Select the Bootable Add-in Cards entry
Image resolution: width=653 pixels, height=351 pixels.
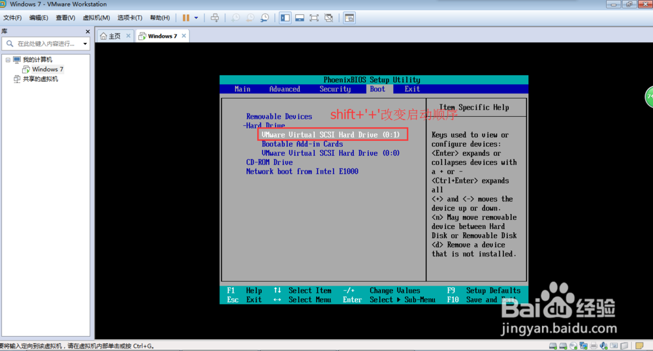[302, 144]
